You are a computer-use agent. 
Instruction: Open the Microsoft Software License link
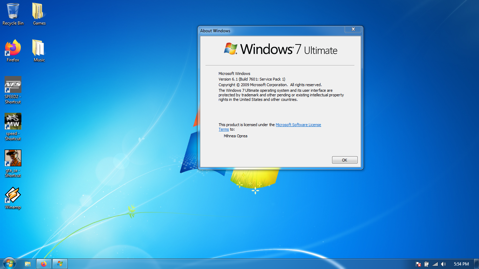[x=298, y=125]
